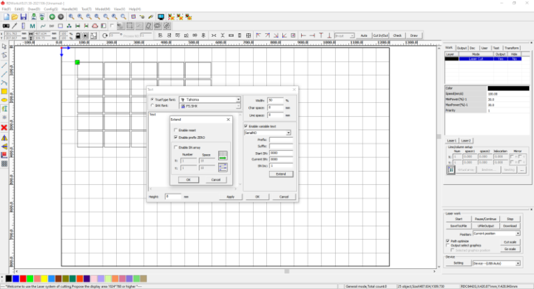Open the Device port dropdown
The width and height of the screenshot is (534, 289).
517,263
